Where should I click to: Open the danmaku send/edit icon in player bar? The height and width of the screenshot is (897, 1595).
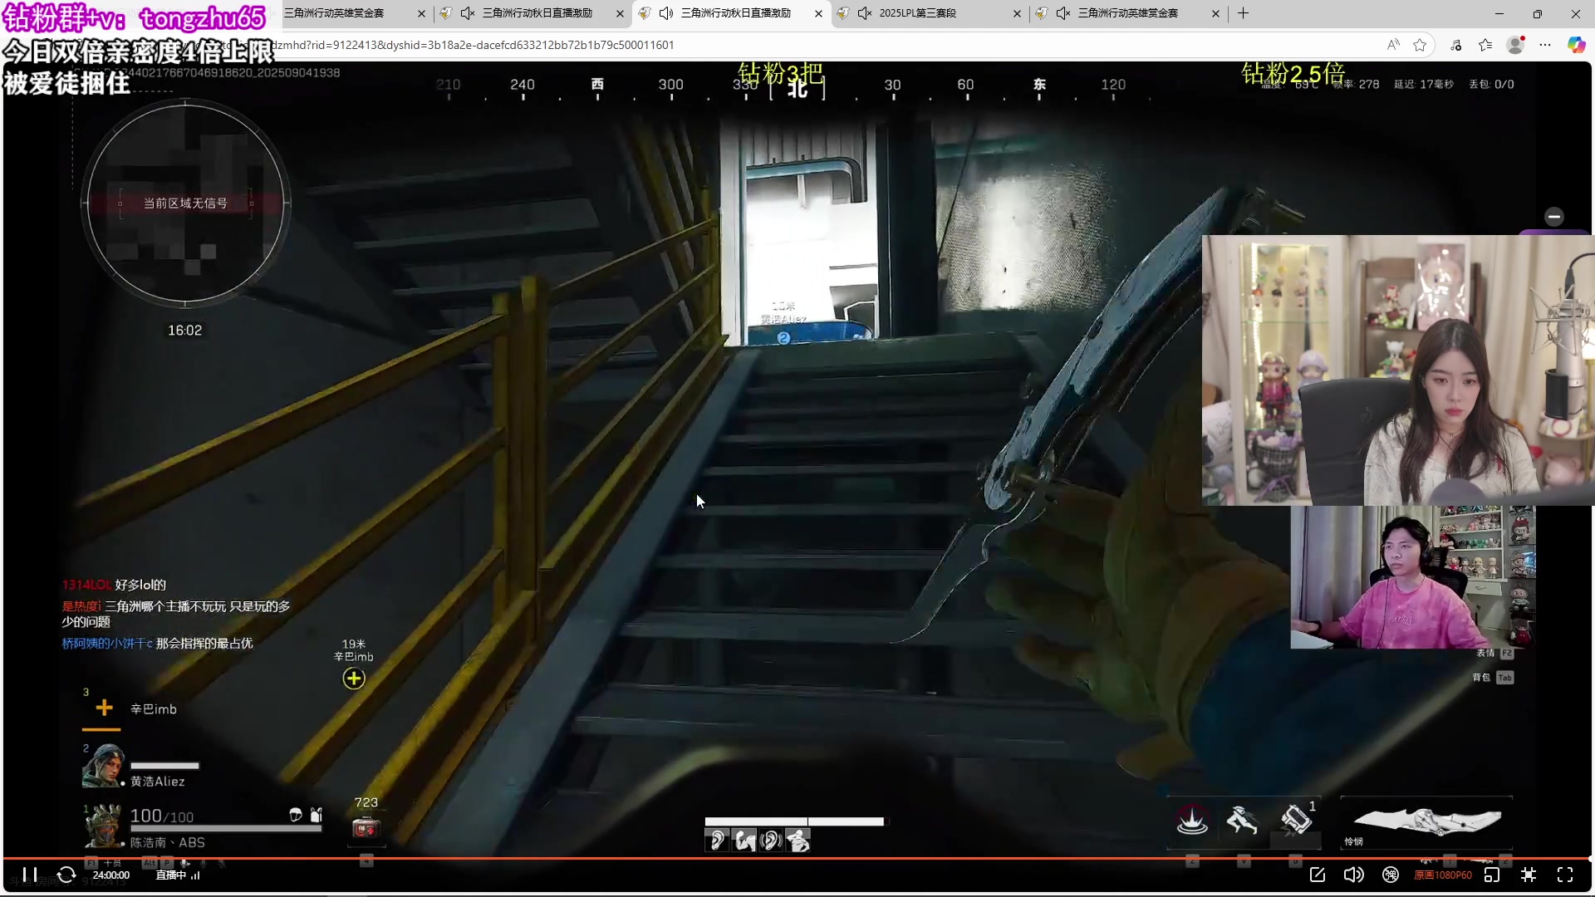pyautogui.click(x=1318, y=875)
